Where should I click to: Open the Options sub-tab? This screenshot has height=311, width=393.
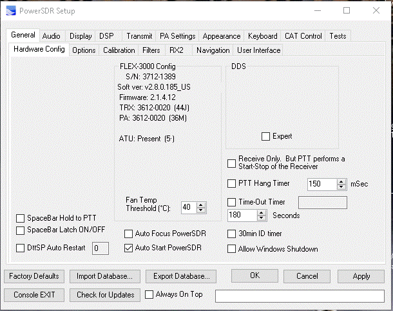[84, 50]
